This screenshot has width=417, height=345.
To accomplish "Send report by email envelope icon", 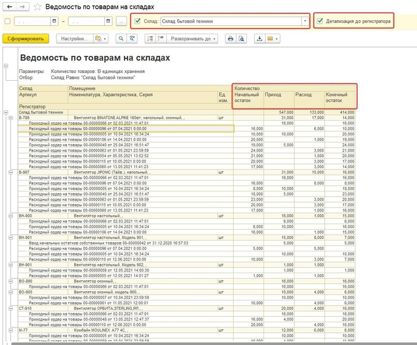I will pos(272,39).
